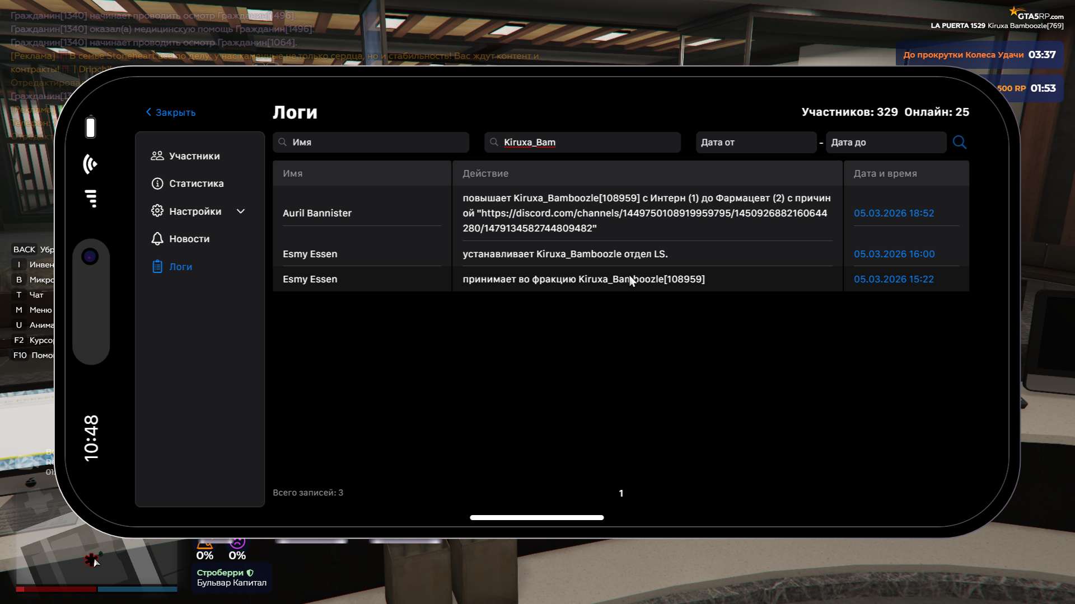Viewport: 1075px width, 604px height.
Task: Click the 05.03.2026 16:00 date link
Action: coord(894,254)
